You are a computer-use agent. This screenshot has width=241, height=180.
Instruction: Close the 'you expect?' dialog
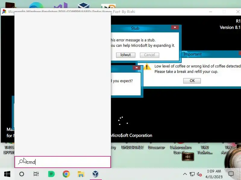point(137,68)
